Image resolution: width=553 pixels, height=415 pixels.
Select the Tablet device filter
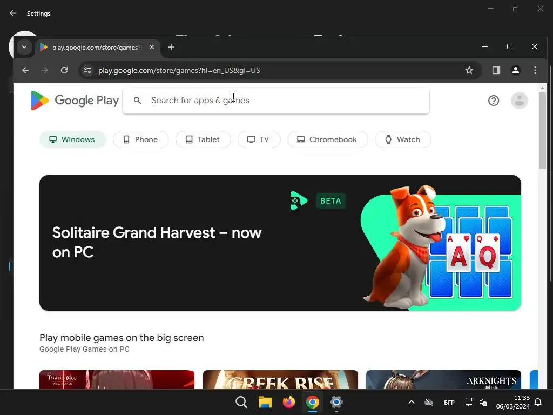203,139
